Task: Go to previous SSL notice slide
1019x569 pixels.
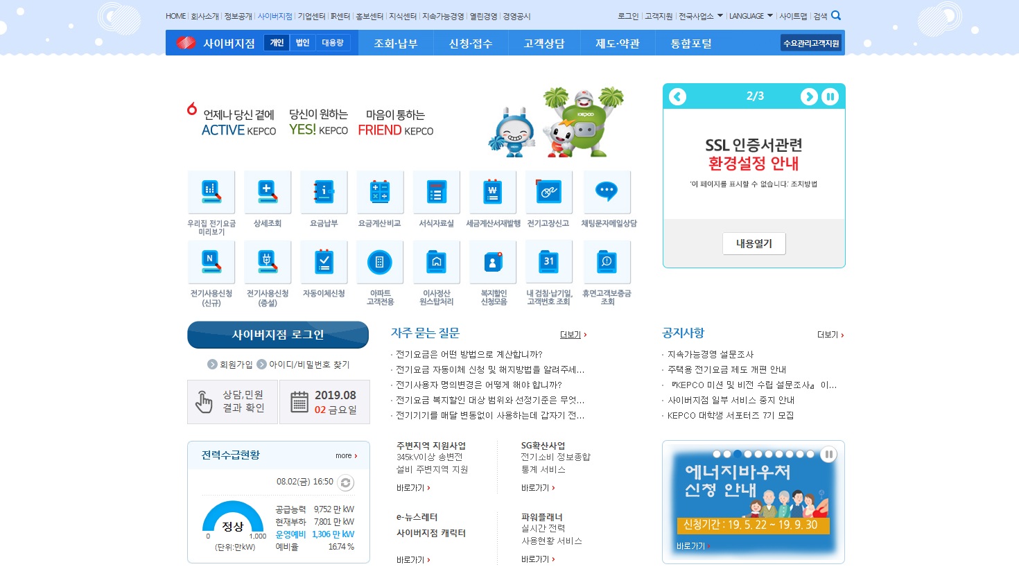Action: [x=678, y=96]
